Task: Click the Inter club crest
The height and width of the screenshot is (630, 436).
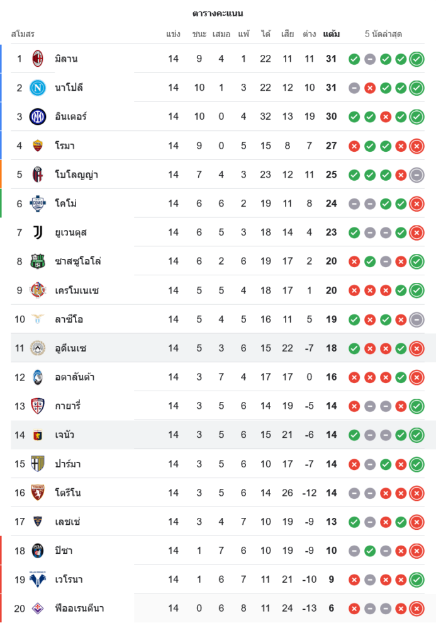Action: (x=38, y=117)
